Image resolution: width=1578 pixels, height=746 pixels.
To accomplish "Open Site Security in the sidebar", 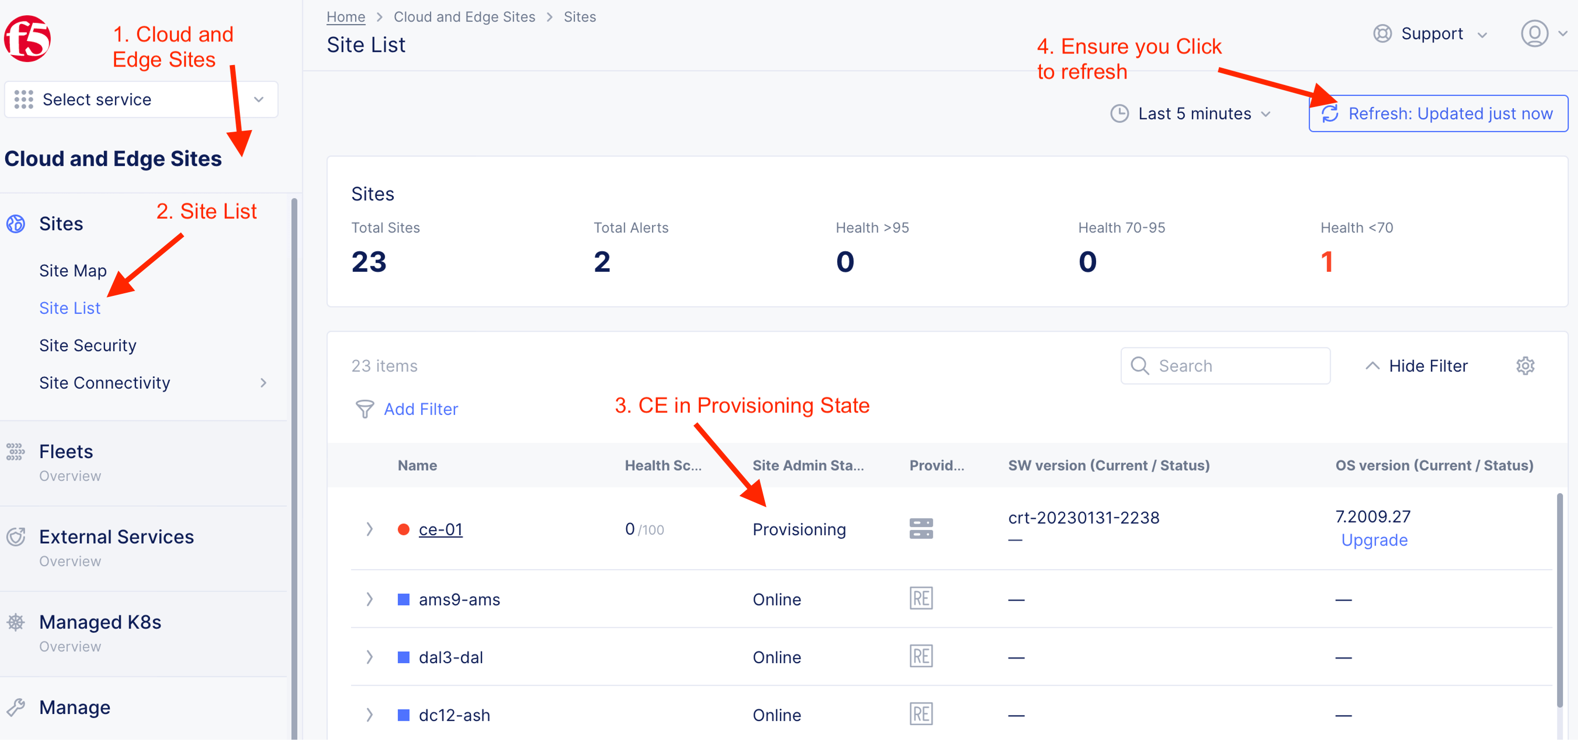I will click(x=88, y=345).
